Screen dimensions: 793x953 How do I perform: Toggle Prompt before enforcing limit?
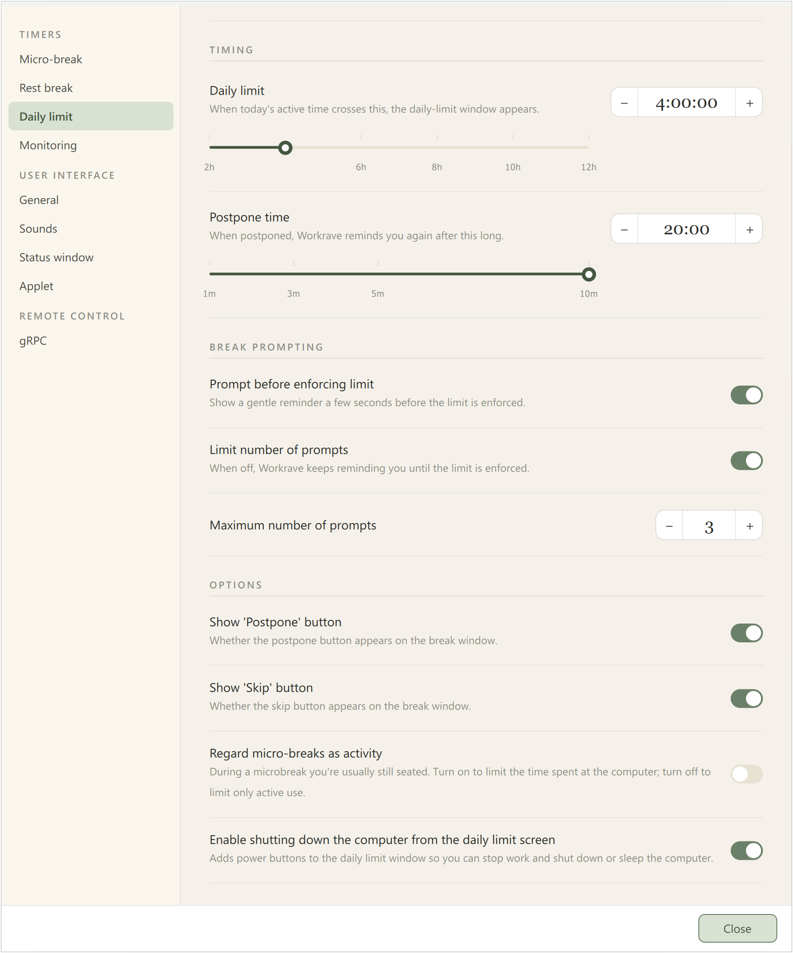click(x=746, y=395)
